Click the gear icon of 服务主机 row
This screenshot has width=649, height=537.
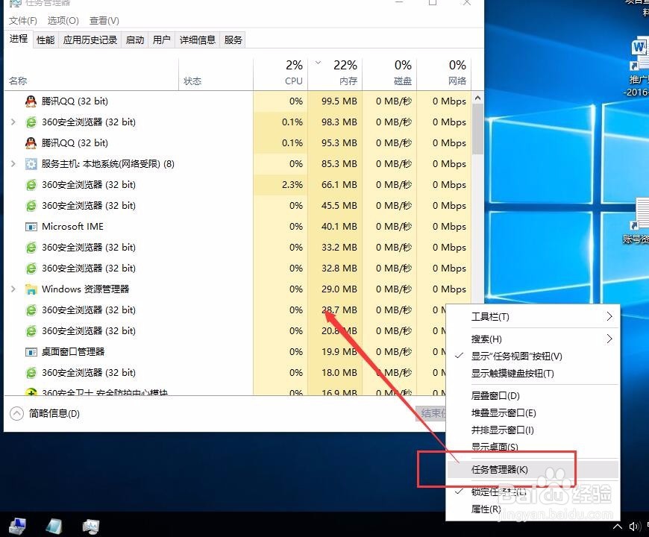(x=31, y=164)
